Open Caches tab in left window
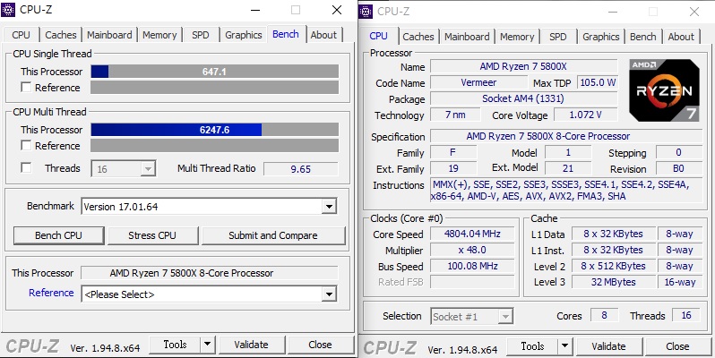The width and height of the screenshot is (715, 358). pyautogui.click(x=61, y=35)
